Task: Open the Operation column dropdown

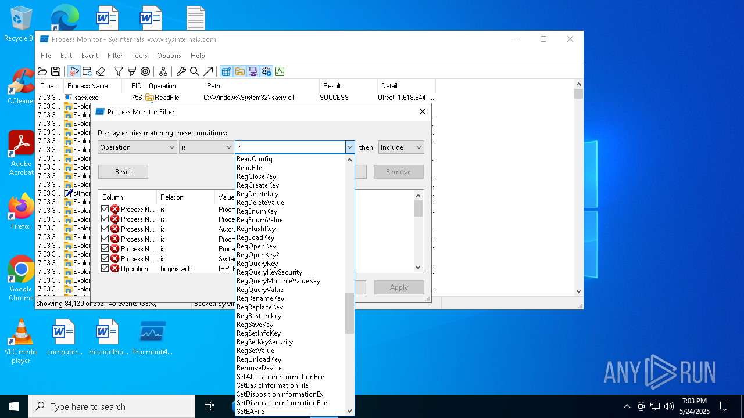Action: 137,147
